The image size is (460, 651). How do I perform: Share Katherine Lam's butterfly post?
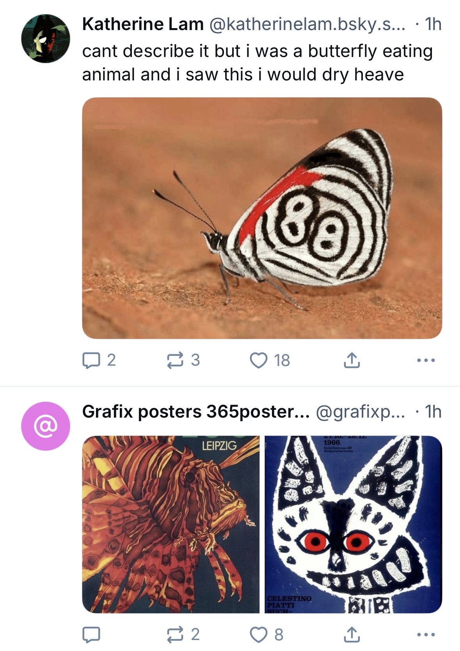pyautogui.click(x=352, y=360)
